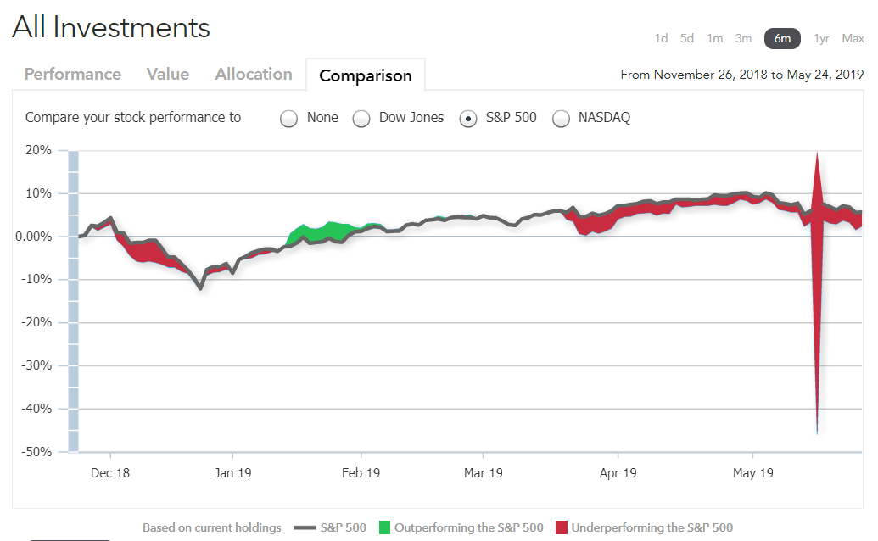Click the Comparison tab
The height and width of the screenshot is (541, 878).
click(366, 75)
